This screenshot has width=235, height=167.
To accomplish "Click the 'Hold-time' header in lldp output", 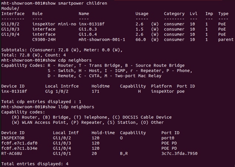I will pos(103,133).
